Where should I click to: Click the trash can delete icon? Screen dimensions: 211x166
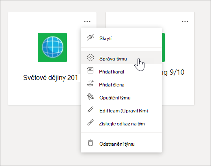point(90,143)
